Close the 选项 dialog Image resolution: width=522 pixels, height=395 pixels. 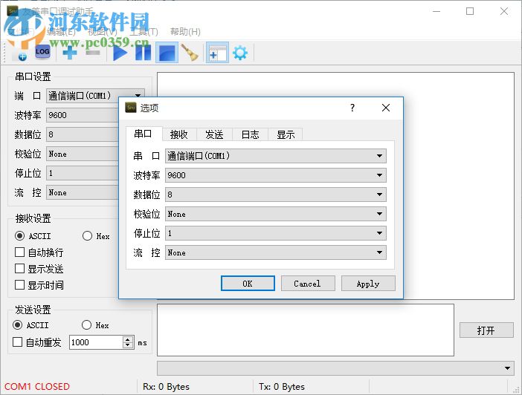click(x=386, y=108)
